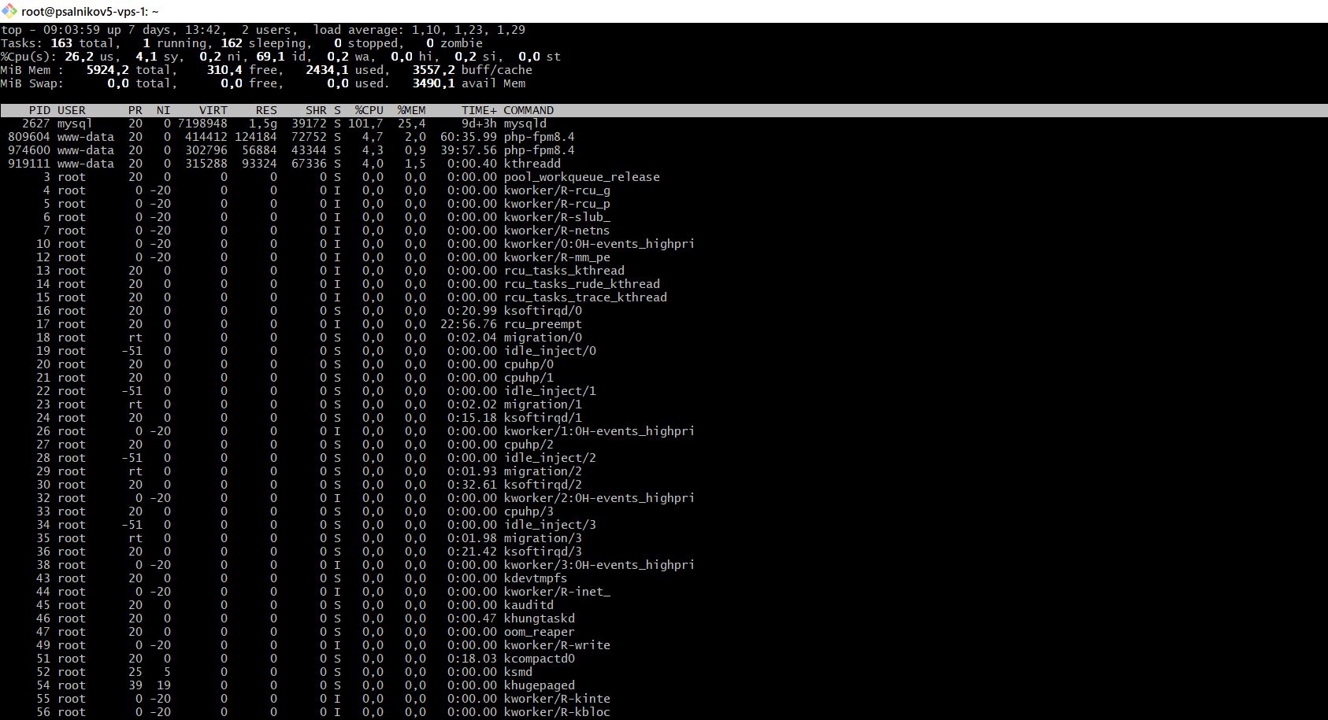Click the %CPU column header

pyautogui.click(x=369, y=110)
